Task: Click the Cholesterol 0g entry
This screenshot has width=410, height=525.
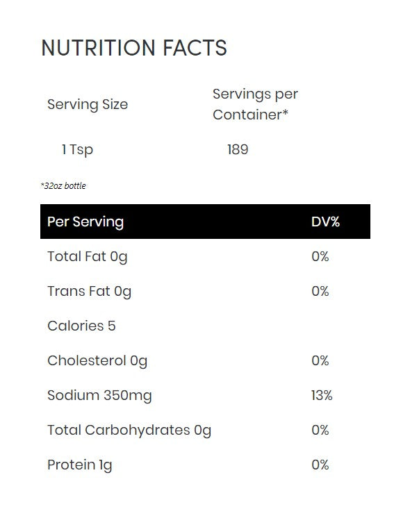Action: 97,361
